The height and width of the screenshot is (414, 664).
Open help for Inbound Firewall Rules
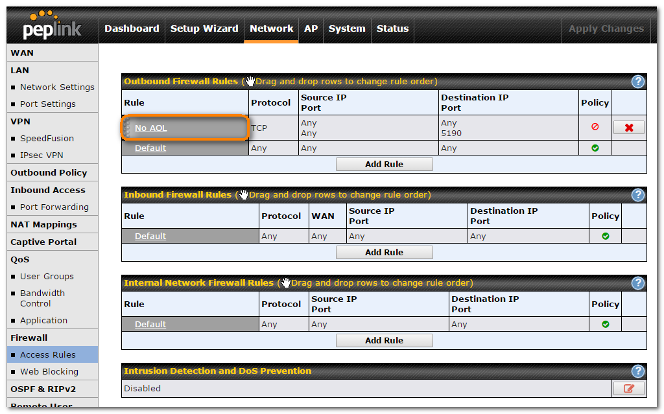tap(637, 195)
